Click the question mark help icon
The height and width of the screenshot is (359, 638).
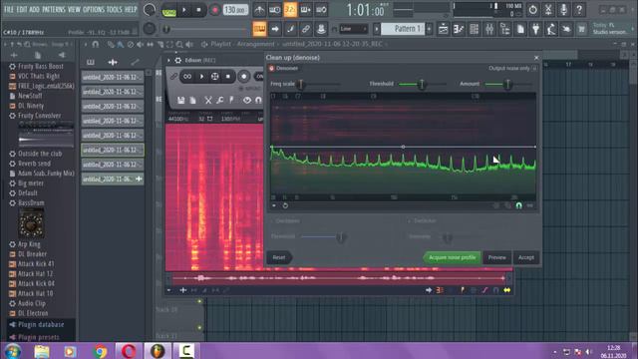pyautogui.click(x=579, y=9)
